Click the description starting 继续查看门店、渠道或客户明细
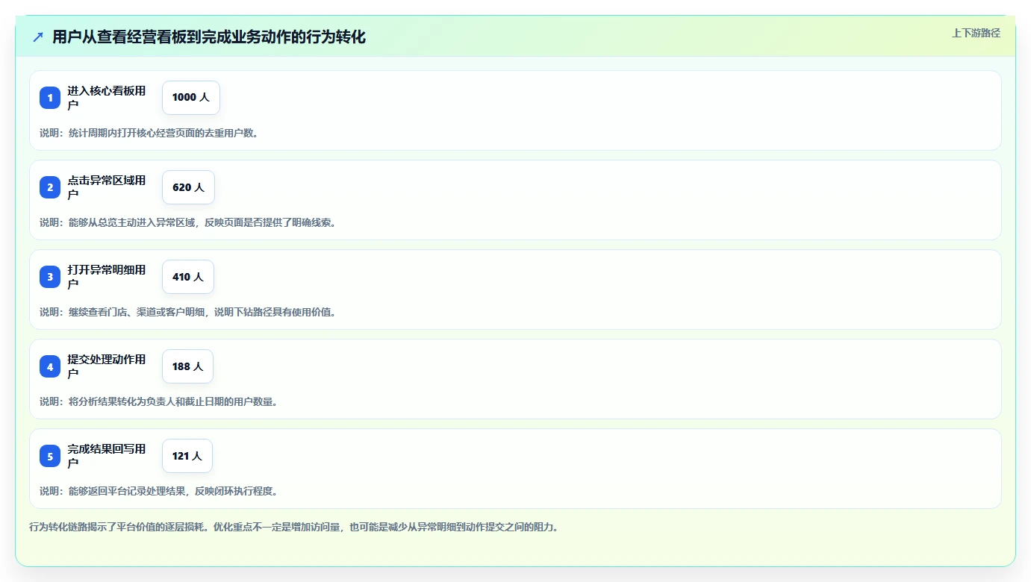 (x=187, y=312)
